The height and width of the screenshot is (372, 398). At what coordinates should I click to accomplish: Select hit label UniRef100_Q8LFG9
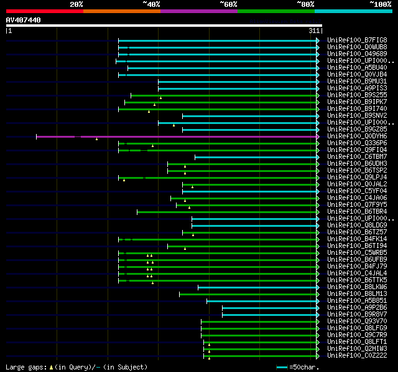(357, 328)
